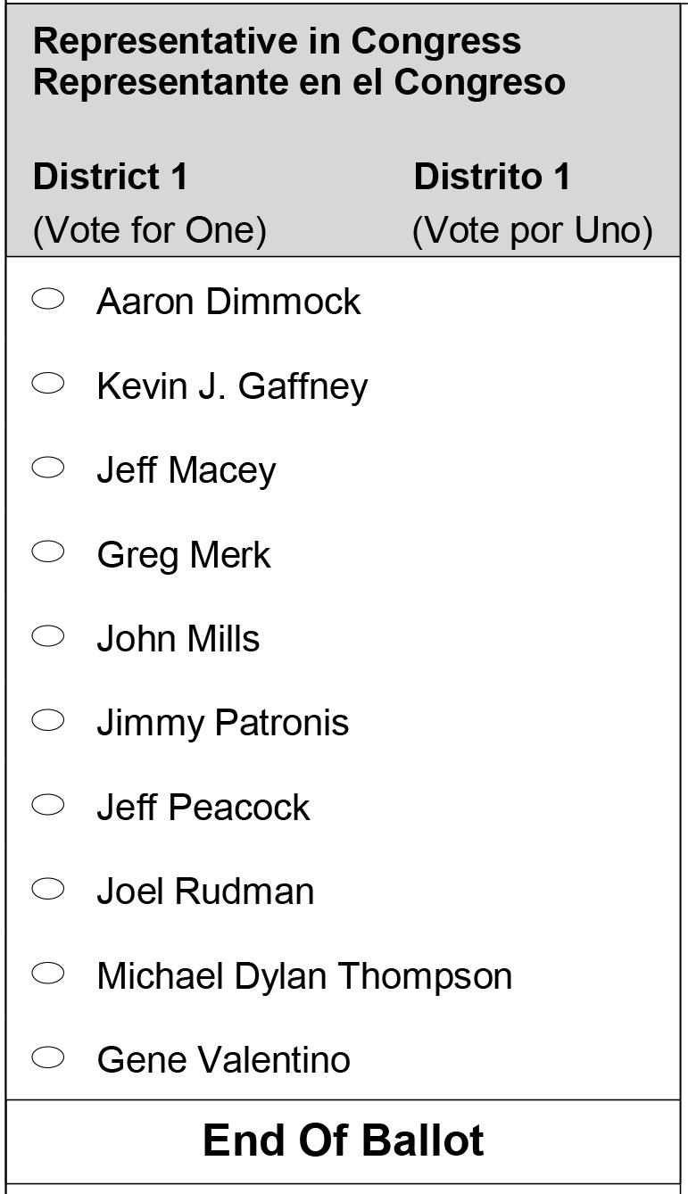Viewport: 688px width, 1194px height.
Task: Fill the Michael Dylan Thompson oval
Action: pos(48,974)
